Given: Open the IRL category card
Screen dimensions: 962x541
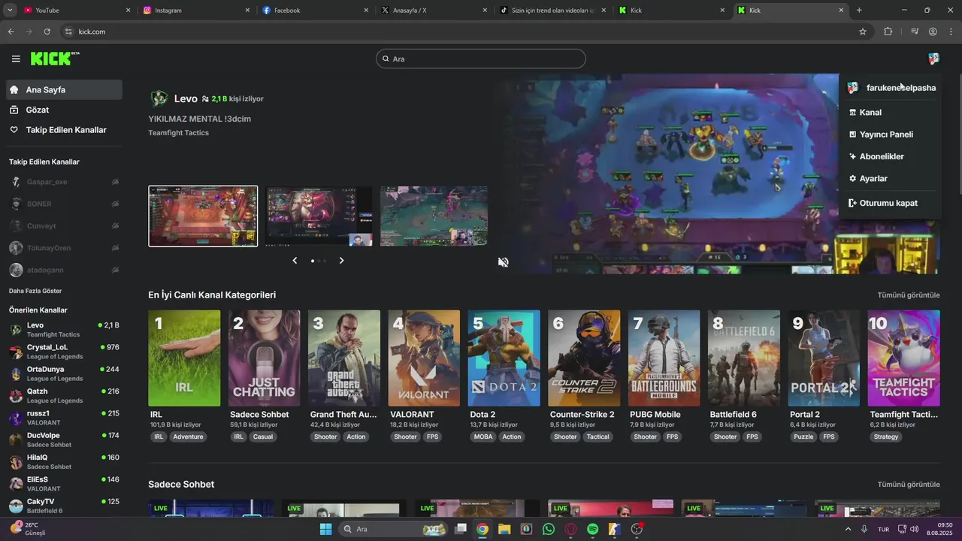Looking at the screenshot, I should click(184, 358).
